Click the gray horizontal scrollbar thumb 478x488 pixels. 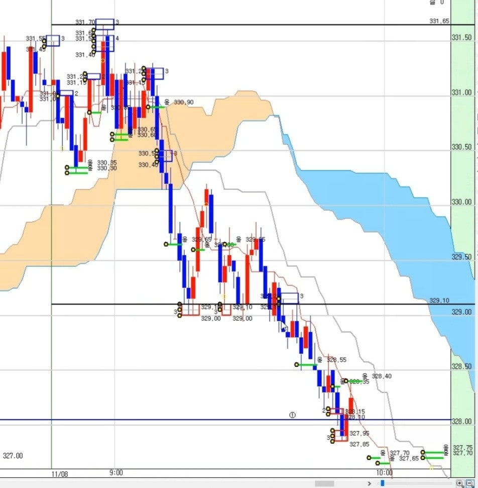(x=324, y=483)
